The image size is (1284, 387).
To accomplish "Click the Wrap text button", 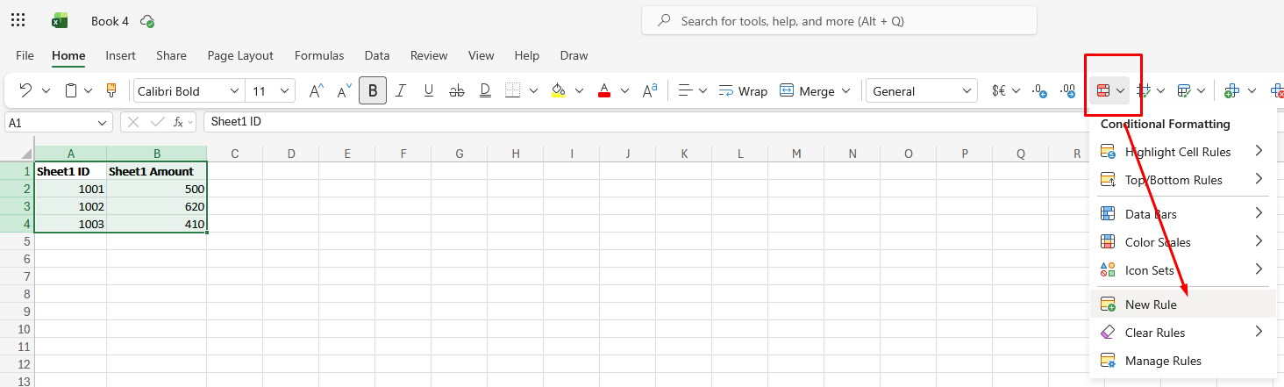I will (743, 90).
